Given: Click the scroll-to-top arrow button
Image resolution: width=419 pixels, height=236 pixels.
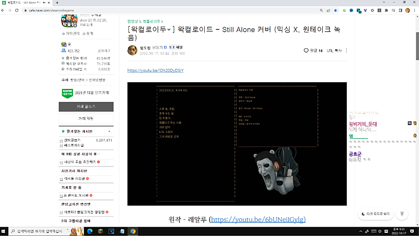Looking at the screenshot, I should [402, 214].
